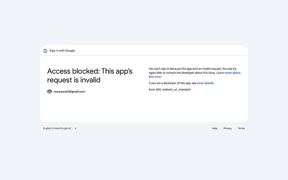Click "If you are a developer" sentence
The image size is (288, 180).
click(x=167, y=83)
